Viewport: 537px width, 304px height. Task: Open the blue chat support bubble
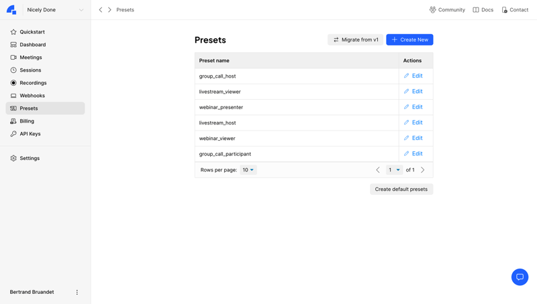point(520,277)
